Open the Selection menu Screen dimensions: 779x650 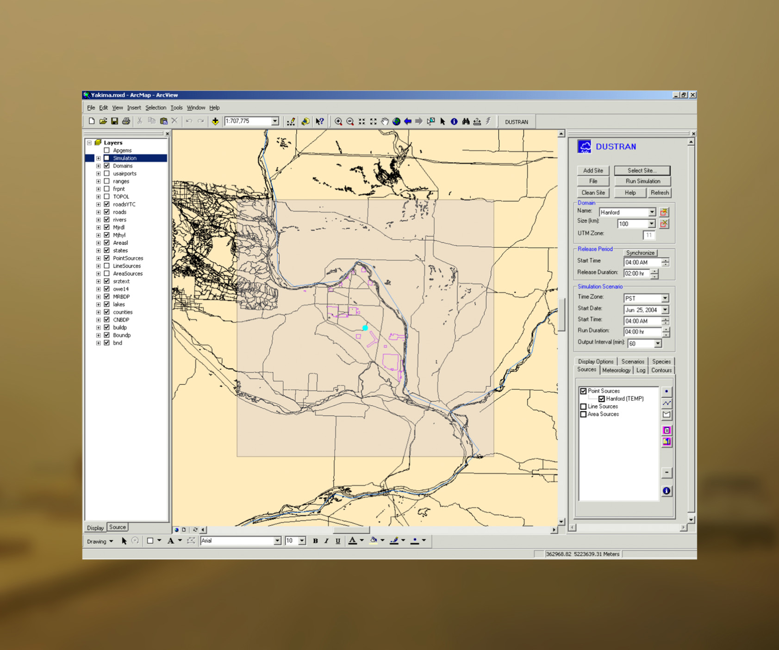pyautogui.click(x=156, y=108)
